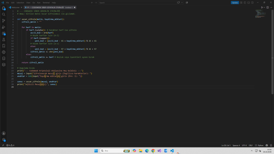Toggle the primary sidebar layout button
This screenshot has width=274, height=154.
(x=245, y=3)
